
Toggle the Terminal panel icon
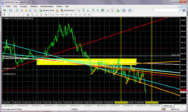pyautogui.click(x=31, y=10)
